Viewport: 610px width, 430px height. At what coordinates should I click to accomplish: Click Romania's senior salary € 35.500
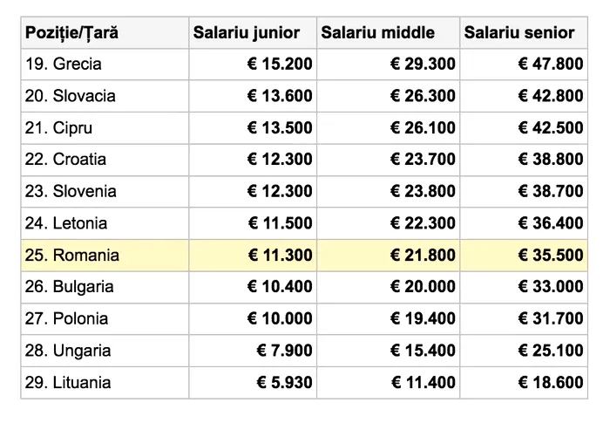coord(551,256)
